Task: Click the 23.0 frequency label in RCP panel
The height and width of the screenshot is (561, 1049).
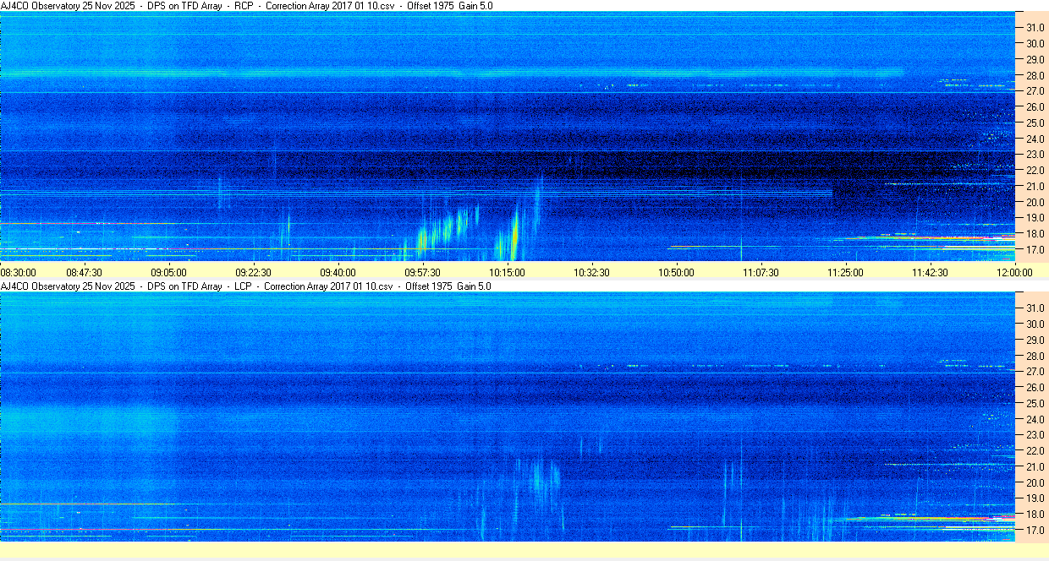Action: (x=1035, y=155)
